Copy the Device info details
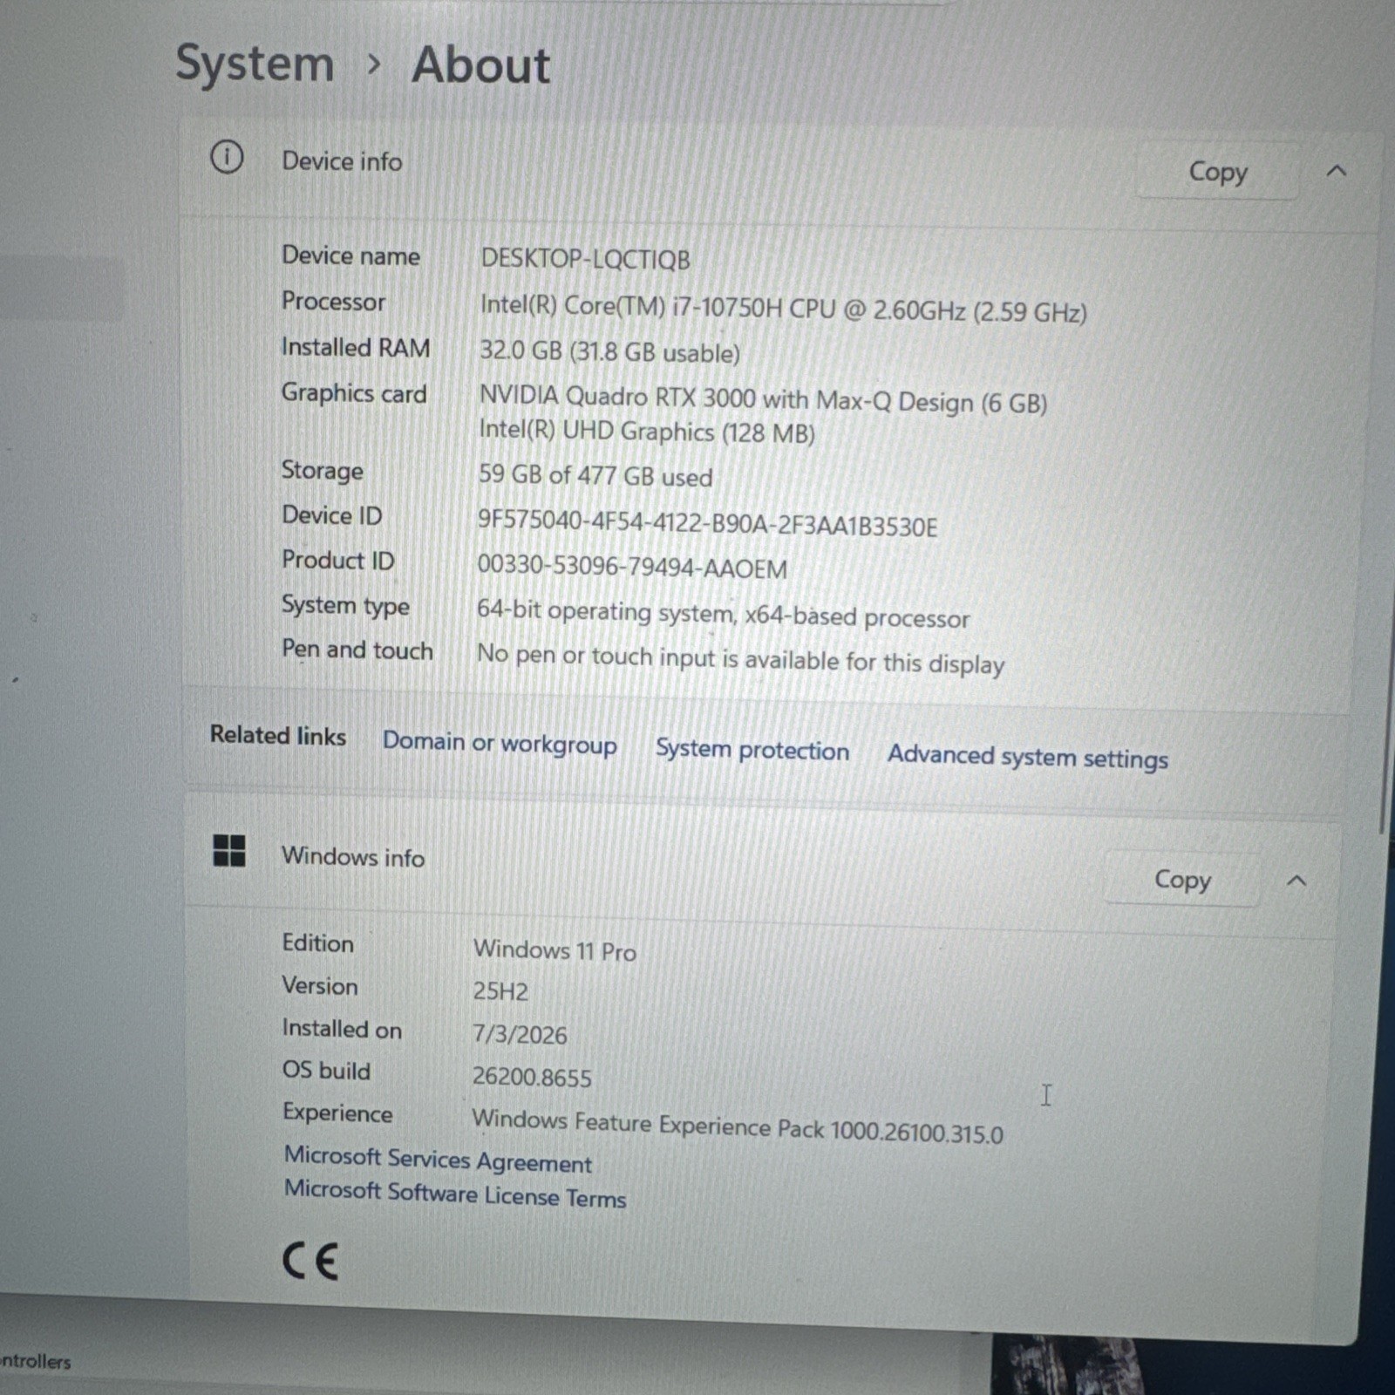The image size is (1395, 1395). pyautogui.click(x=1218, y=172)
